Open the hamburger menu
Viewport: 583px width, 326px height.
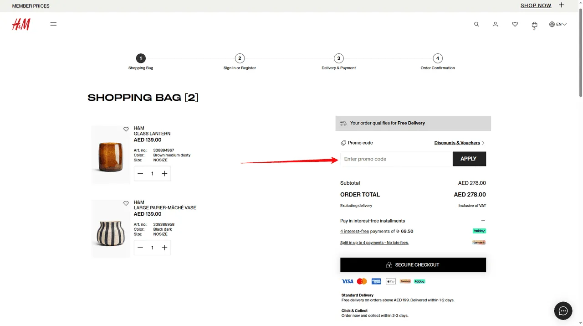click(x=53, y=24)
